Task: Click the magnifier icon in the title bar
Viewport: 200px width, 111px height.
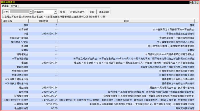Action: (x=194, y=2)
